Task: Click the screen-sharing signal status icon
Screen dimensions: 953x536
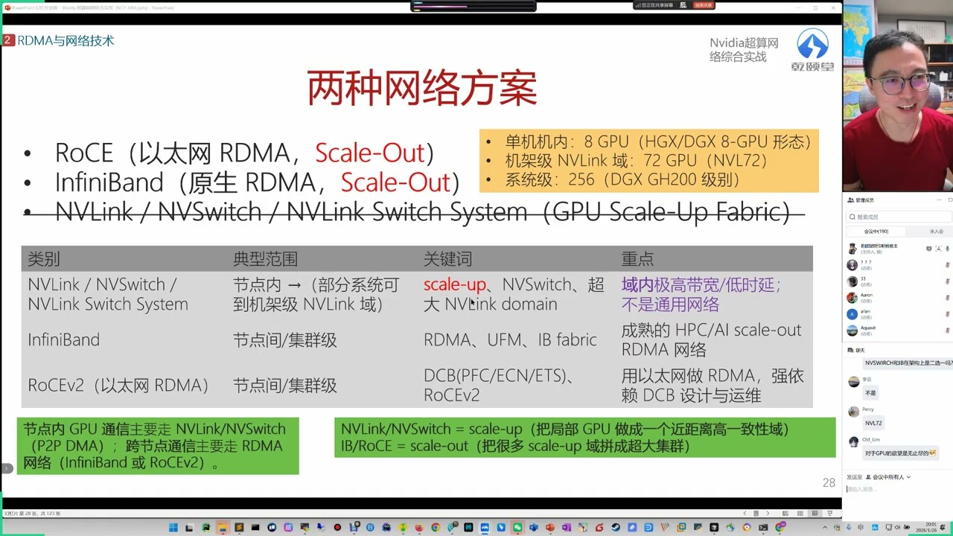Action: (x=638, y=5)
